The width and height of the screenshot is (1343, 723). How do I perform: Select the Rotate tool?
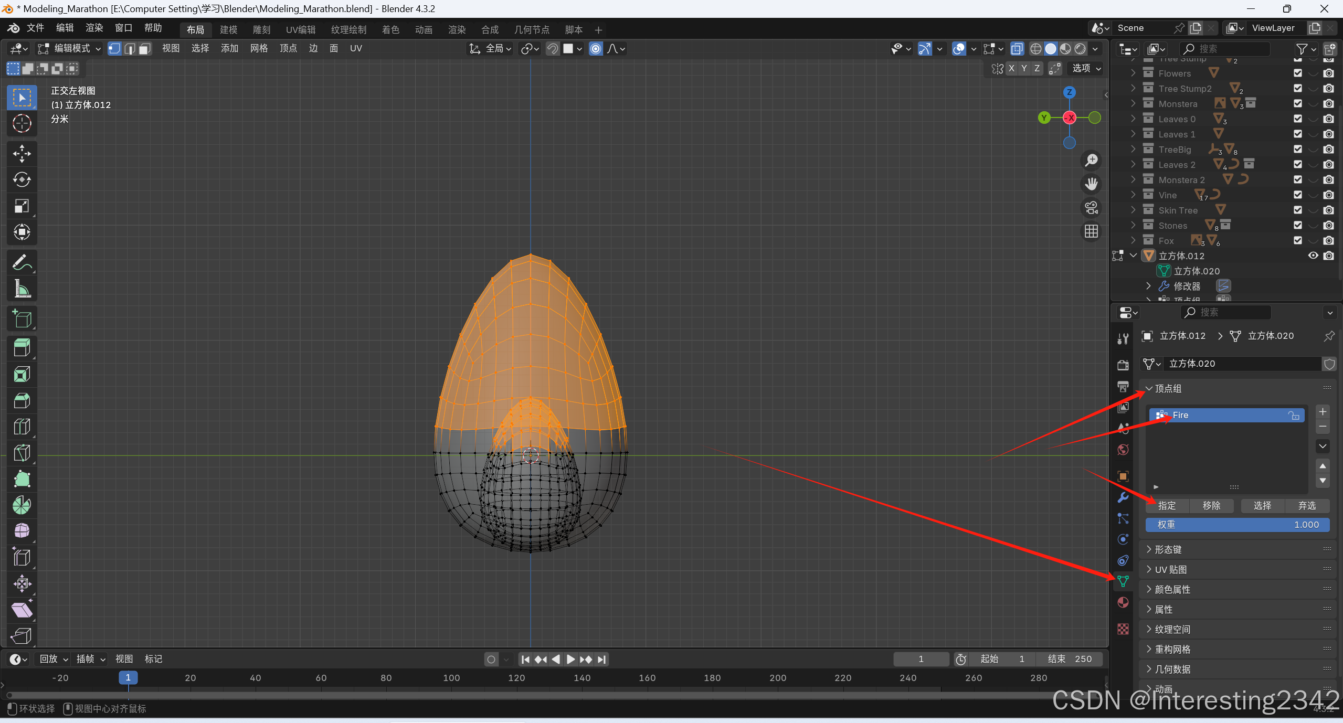coord(22,180)
